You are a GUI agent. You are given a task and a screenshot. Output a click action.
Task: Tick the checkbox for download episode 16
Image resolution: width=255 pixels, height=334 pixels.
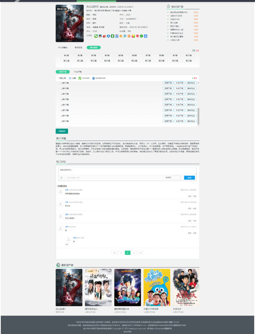(x=62, y=100)
